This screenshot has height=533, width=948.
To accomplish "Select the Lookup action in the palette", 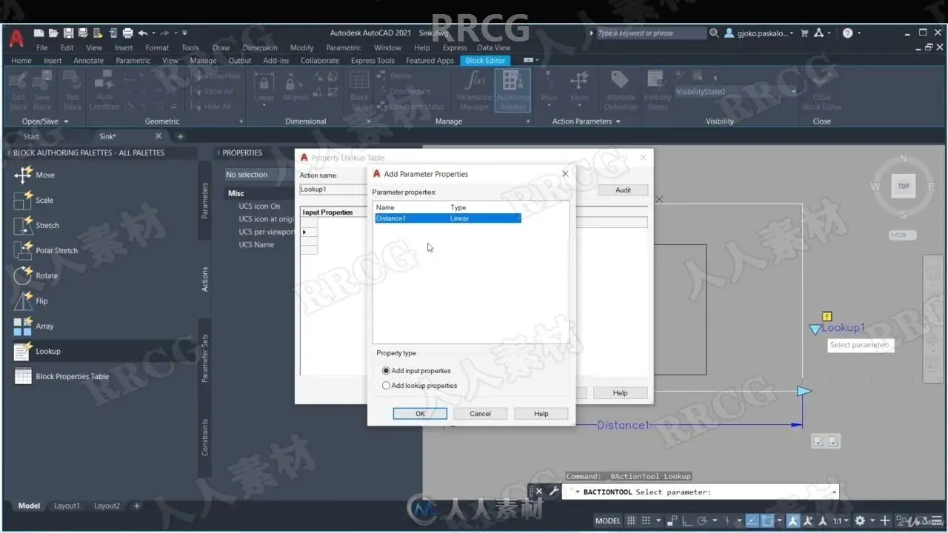I will point(37,352).
